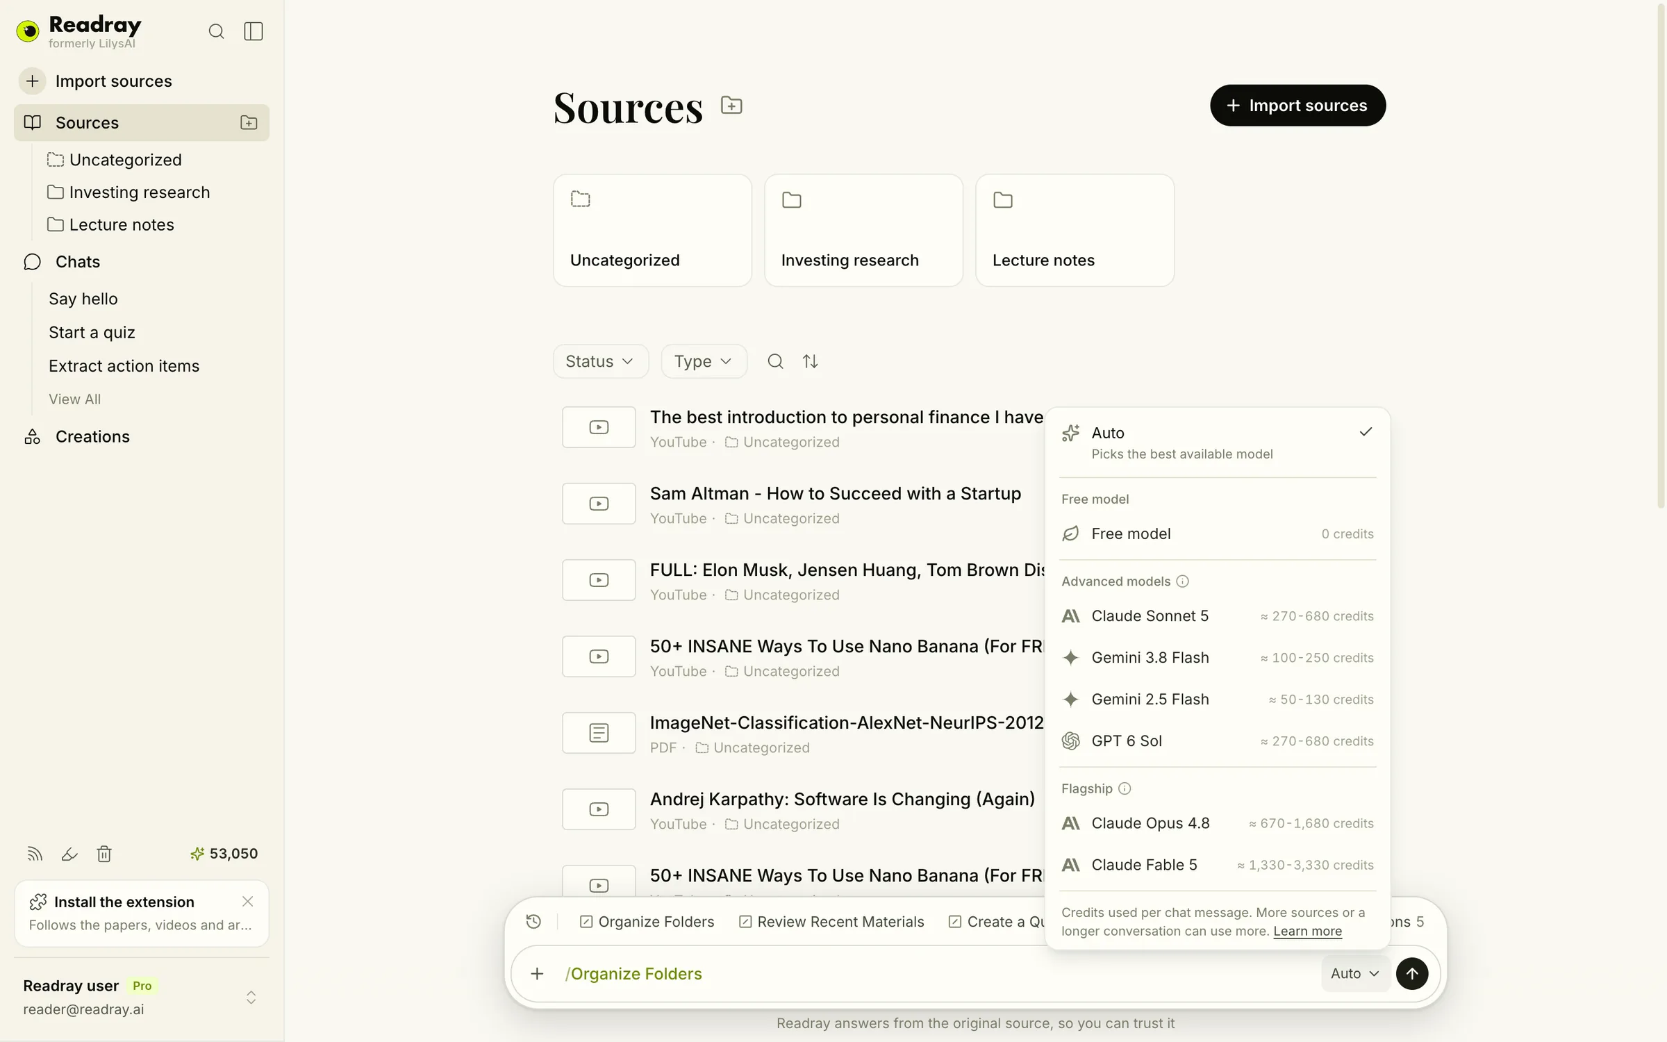Open the Creations section in sidebar

(x=92, y=436)
